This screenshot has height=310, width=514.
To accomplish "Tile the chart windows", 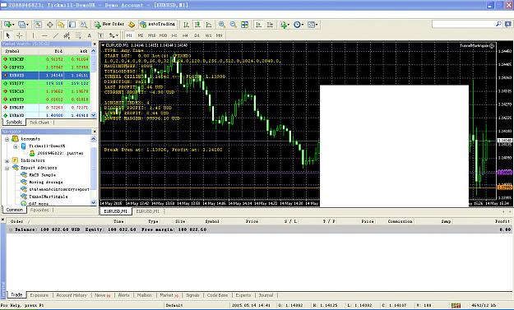I will [x=244, y=25].
